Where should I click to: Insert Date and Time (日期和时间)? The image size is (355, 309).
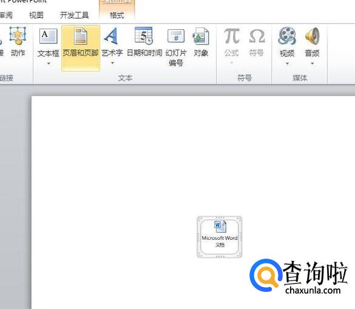coord(144,42)
